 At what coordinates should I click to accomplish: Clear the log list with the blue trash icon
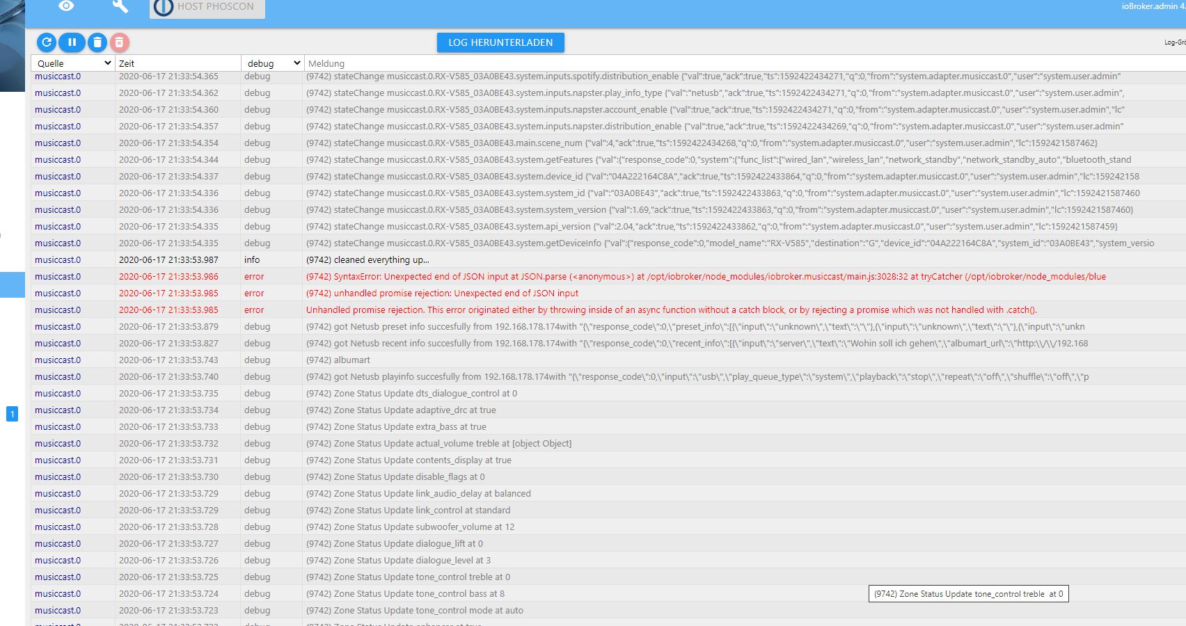coord(97,42)
